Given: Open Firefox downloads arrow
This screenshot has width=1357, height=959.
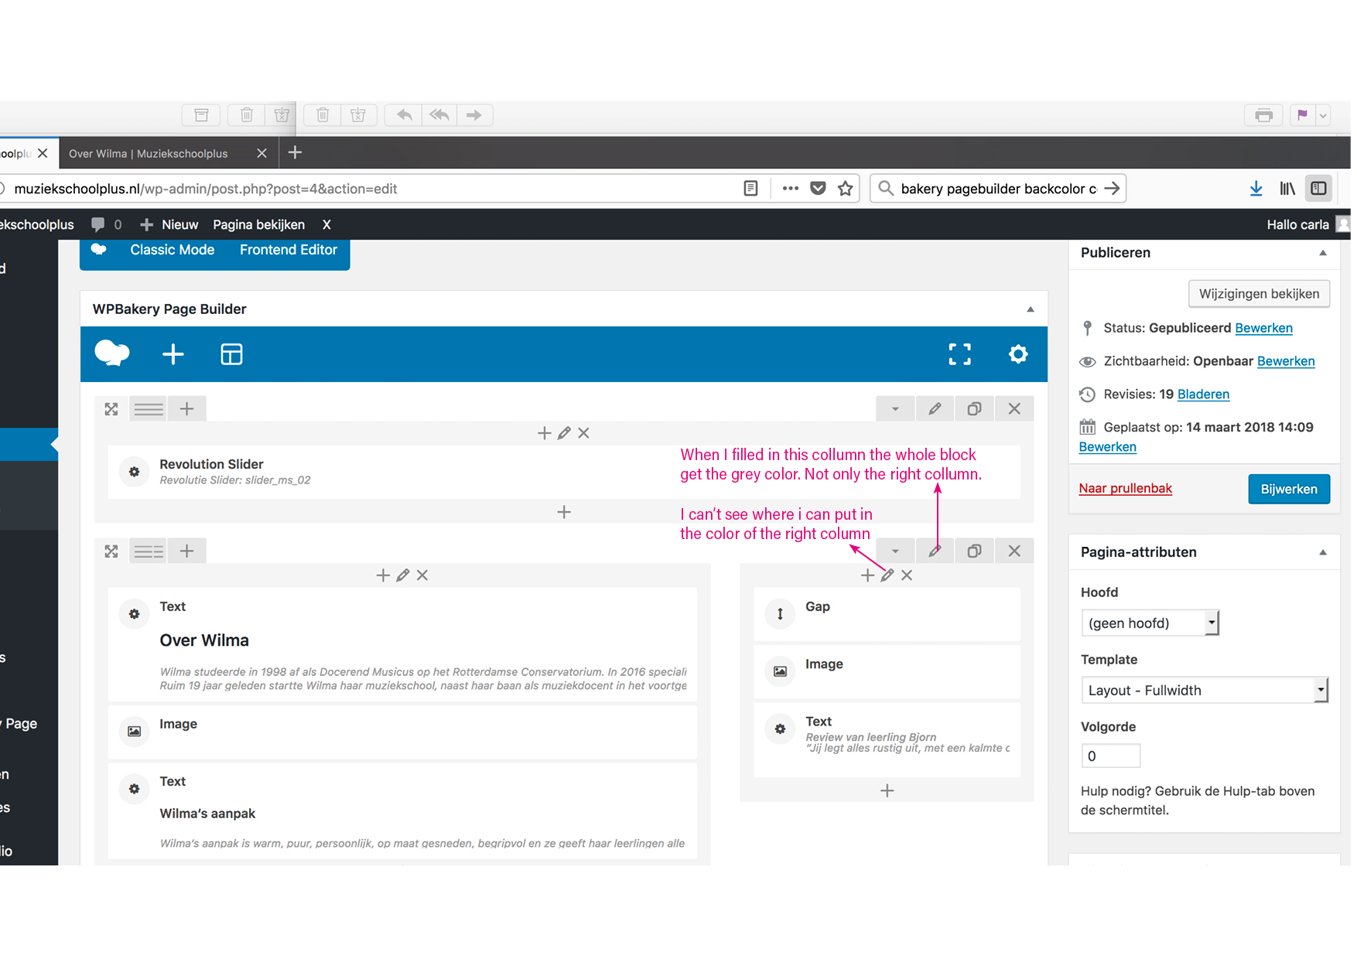Looking at the screenshot, I should [x=1256, y=189].
